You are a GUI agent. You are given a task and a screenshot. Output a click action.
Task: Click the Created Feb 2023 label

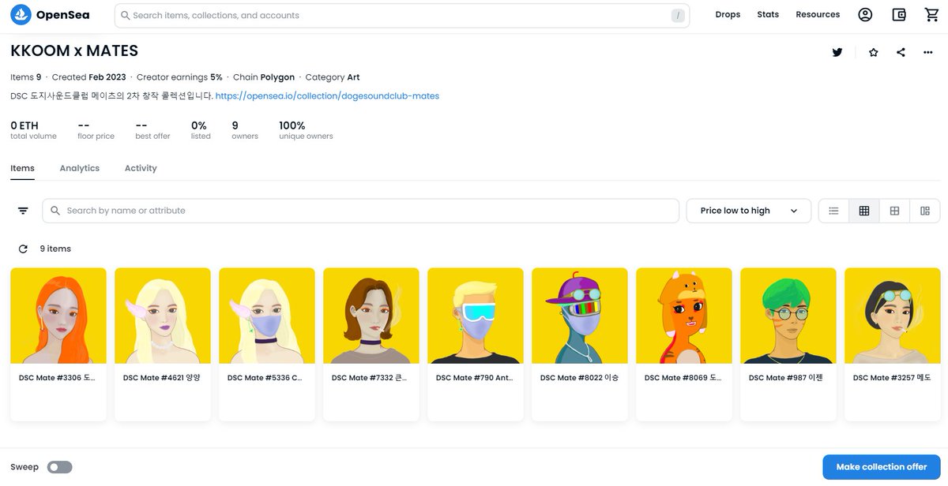pos(89,77)
